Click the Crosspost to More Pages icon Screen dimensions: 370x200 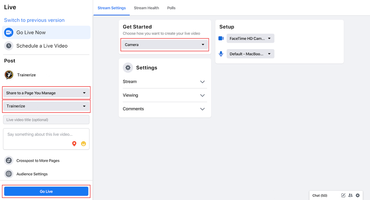tap(9, 160)
